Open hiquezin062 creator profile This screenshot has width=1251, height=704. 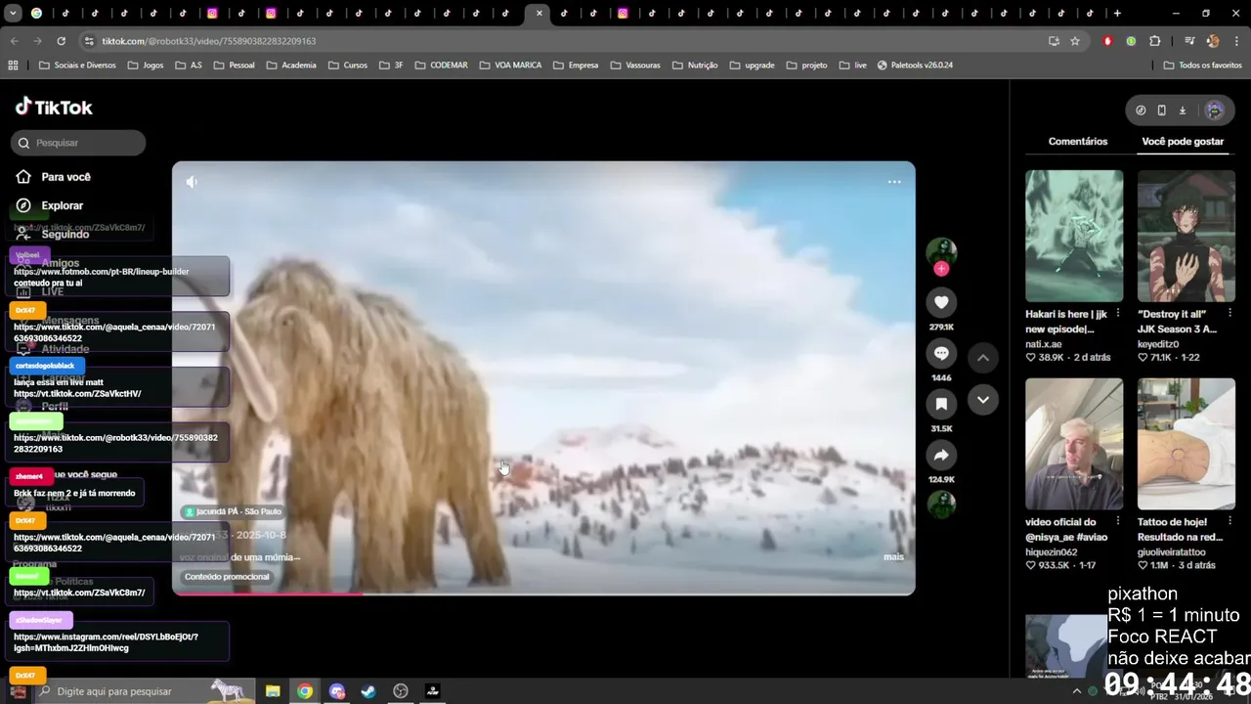(1053, 552)
